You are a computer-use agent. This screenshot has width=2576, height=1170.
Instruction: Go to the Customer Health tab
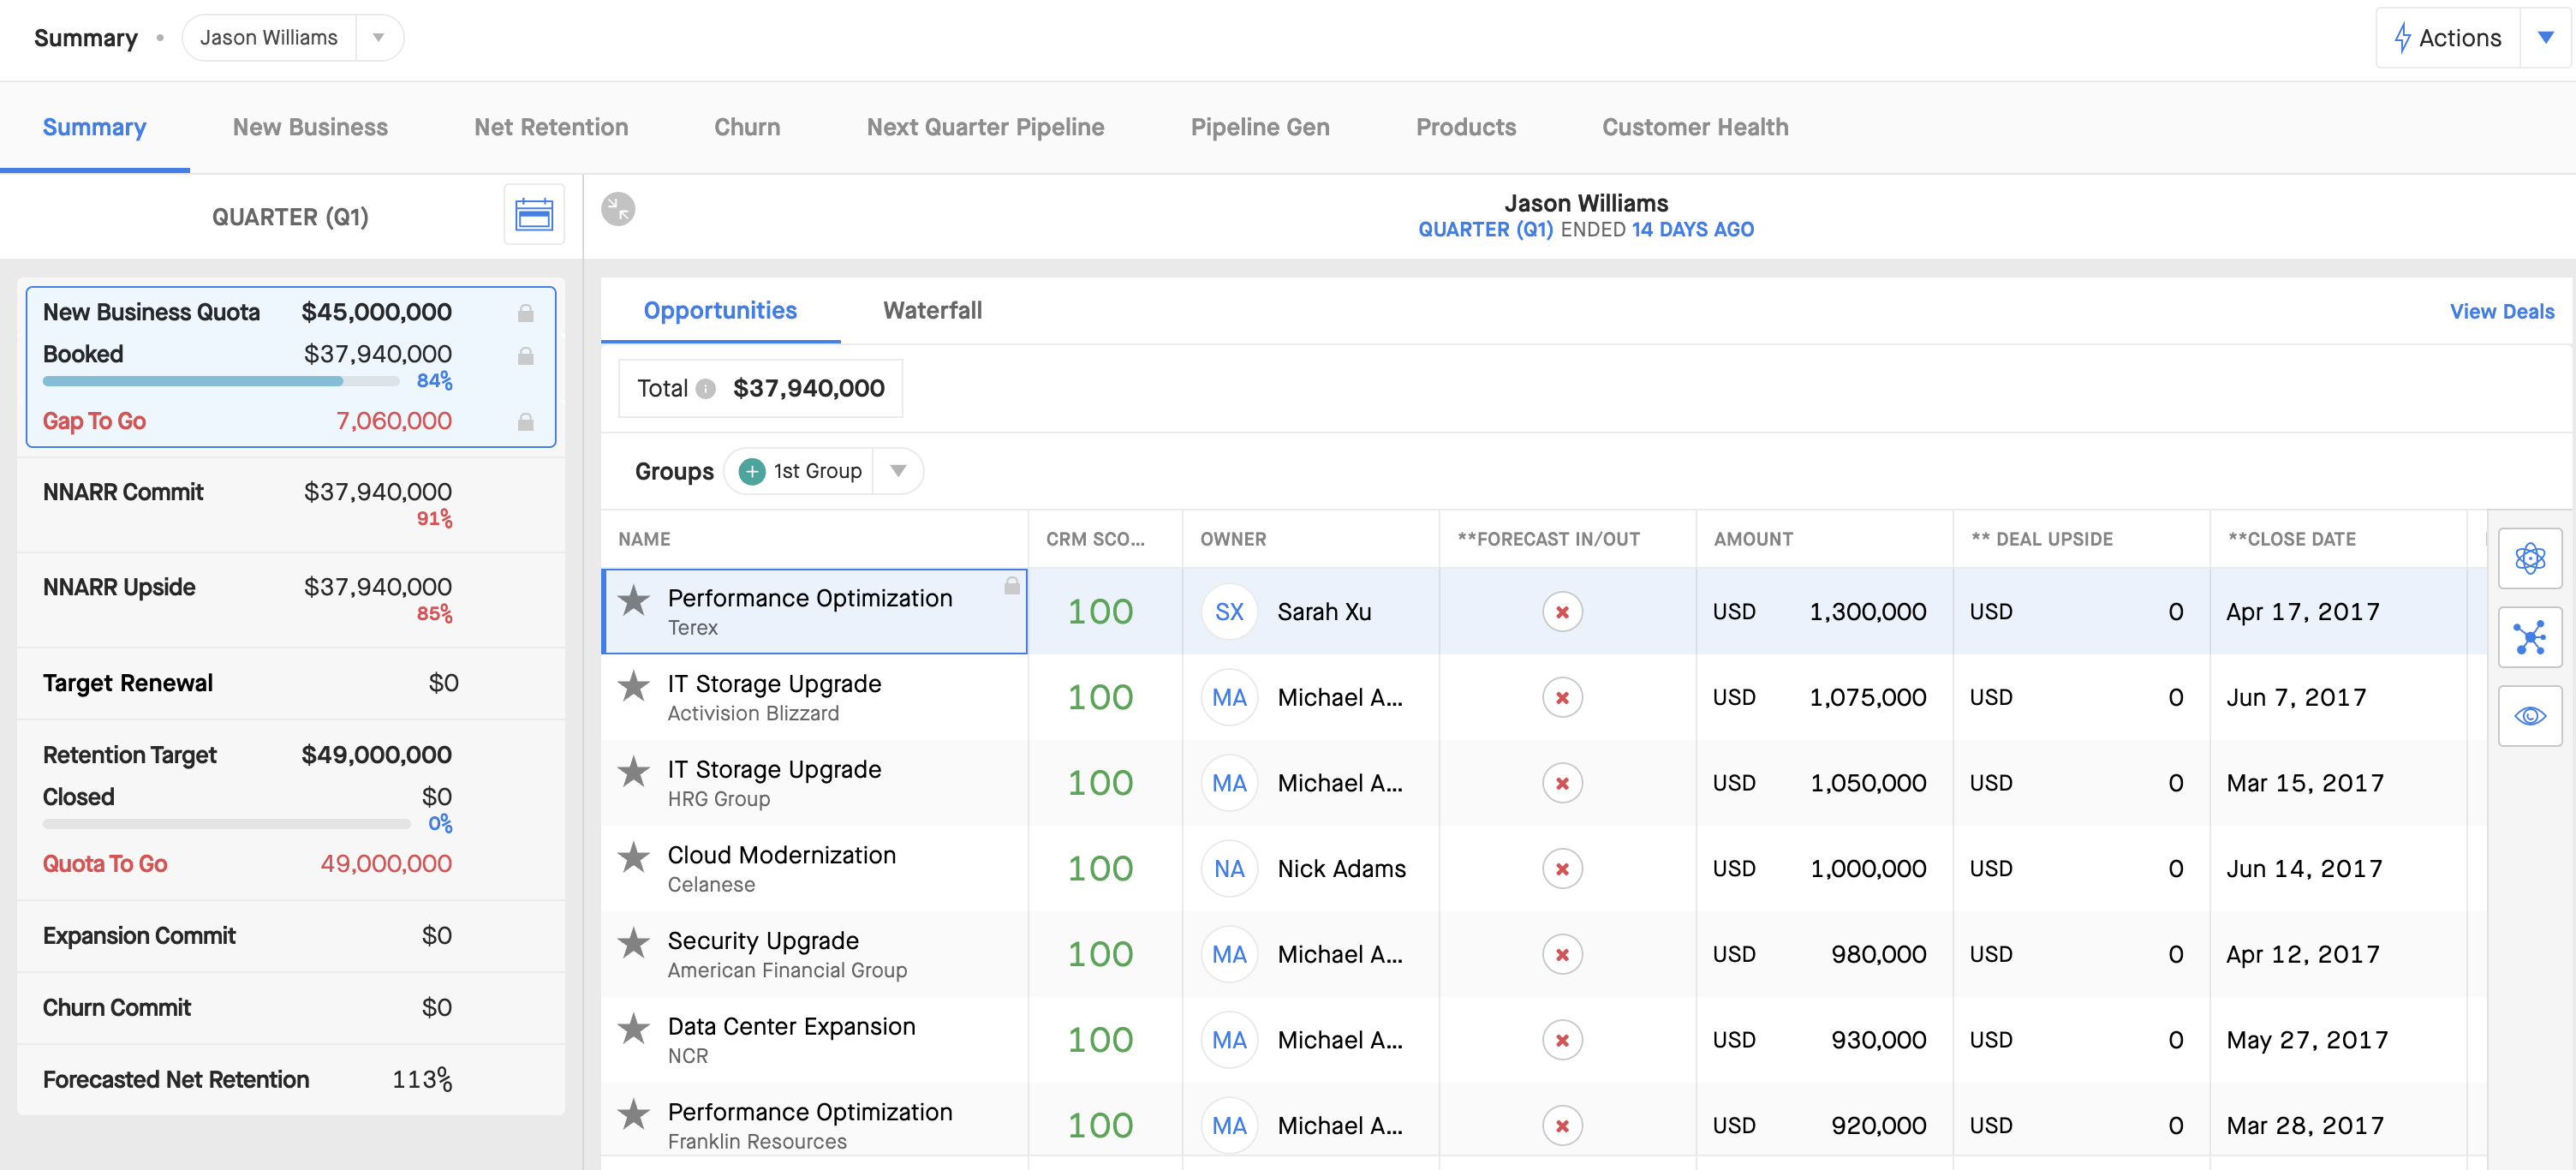1694,127
